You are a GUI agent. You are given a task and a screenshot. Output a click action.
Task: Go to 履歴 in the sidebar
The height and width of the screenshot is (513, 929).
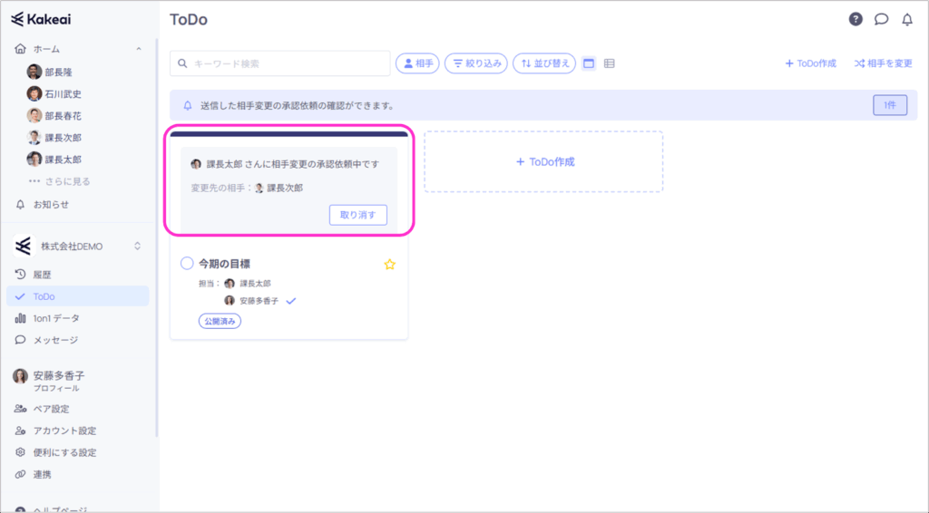click(44, 275)
